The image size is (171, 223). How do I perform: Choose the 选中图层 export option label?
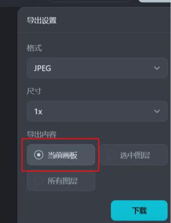pos(135,155)
